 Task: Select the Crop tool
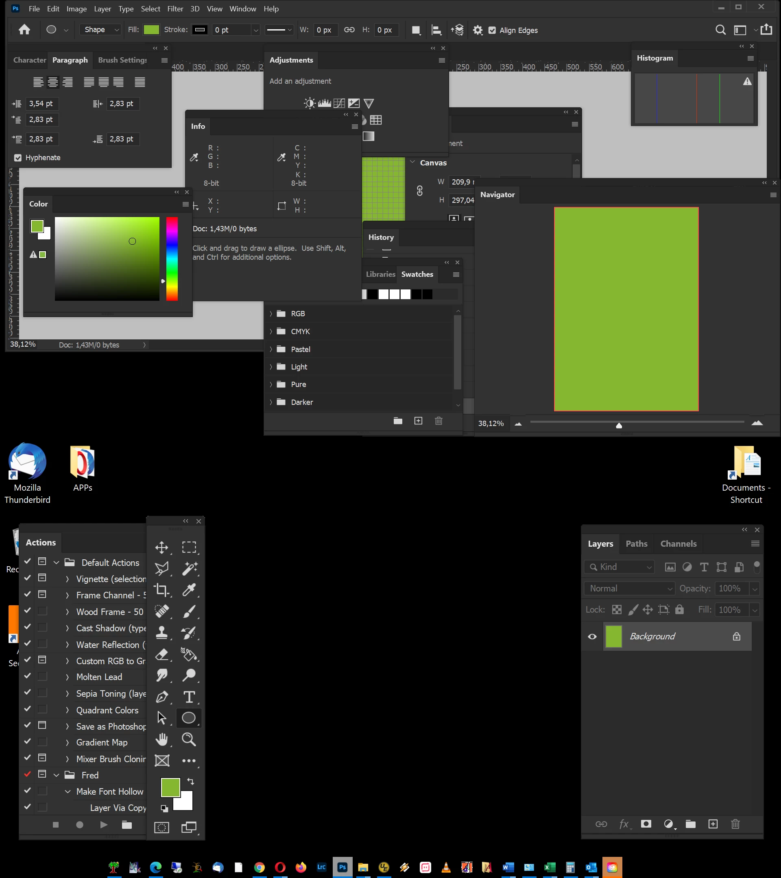click(161, 590)
